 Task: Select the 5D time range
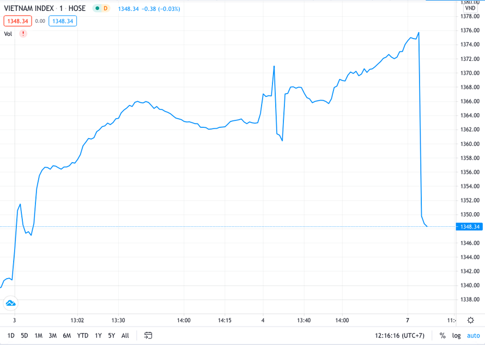tap(25, 336)
